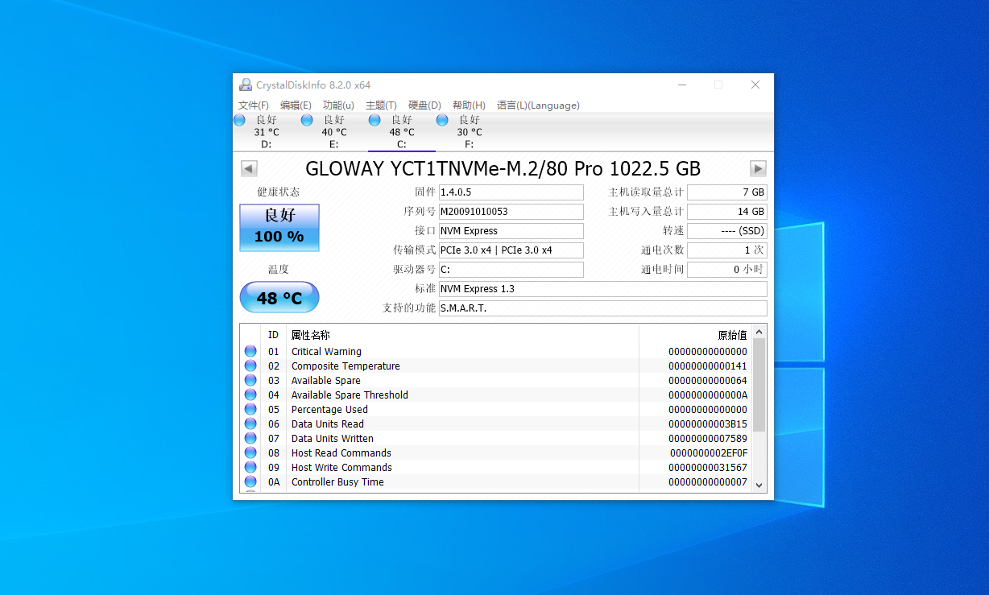Go to next disk with right arrow
Image resolution: width=989 pixels, height=595 pixels.
pos(758,168)
